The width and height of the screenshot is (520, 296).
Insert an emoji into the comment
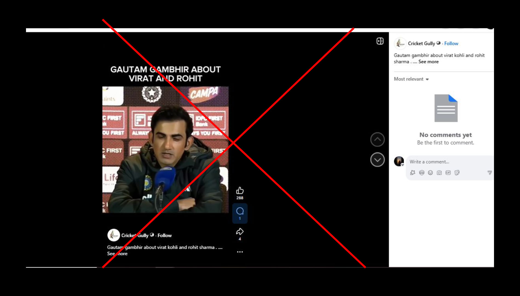pos(430,173)
